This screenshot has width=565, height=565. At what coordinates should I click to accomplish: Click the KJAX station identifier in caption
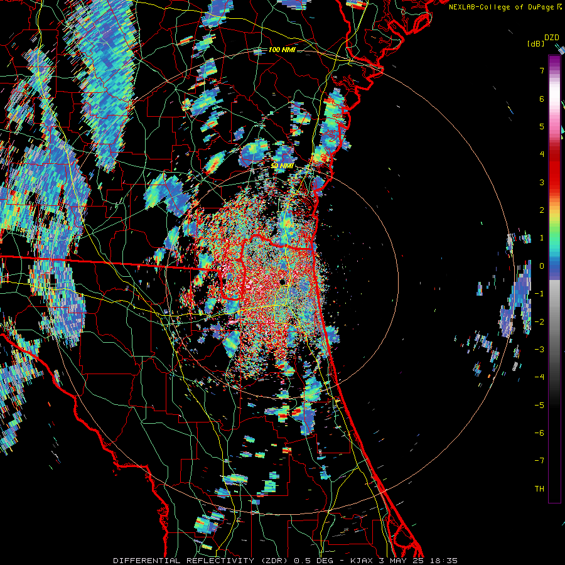pyautogui.click(x=360, y=561)
